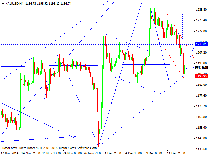
Task: Click the upper small blue square marker
Action: click(x=179, y=34)
